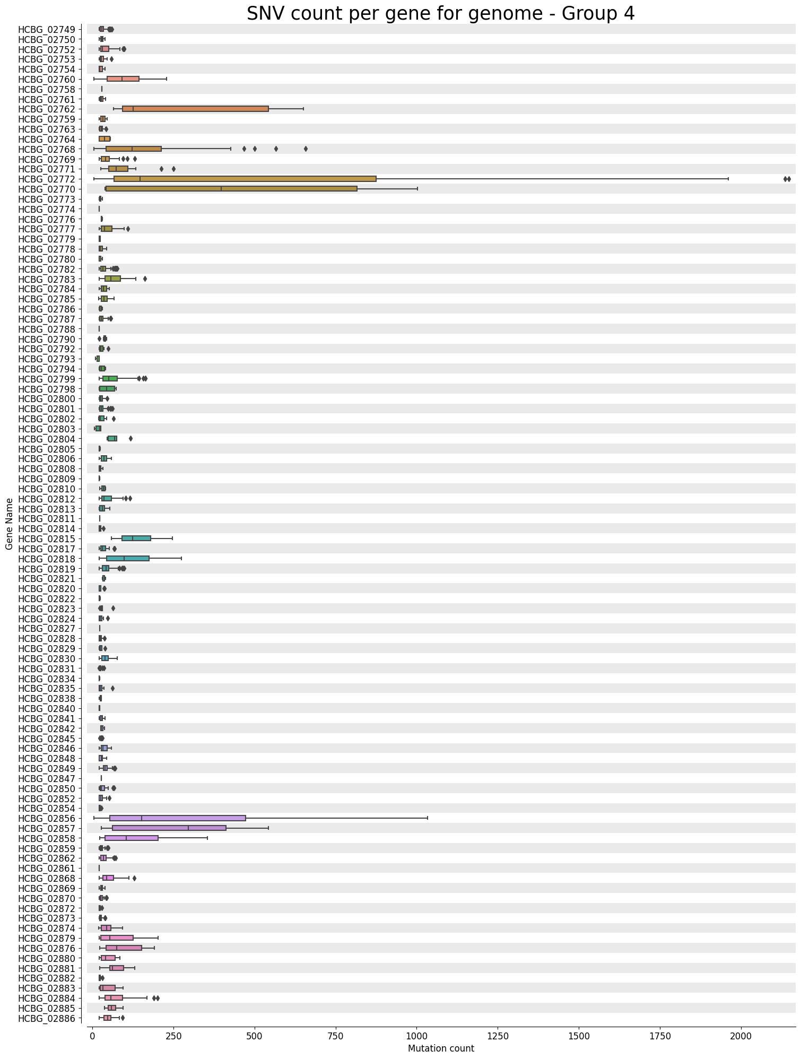Select gene label HCBG_02772

click(42, 179)
